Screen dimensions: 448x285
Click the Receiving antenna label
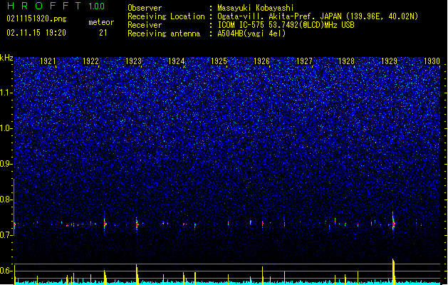164,33
